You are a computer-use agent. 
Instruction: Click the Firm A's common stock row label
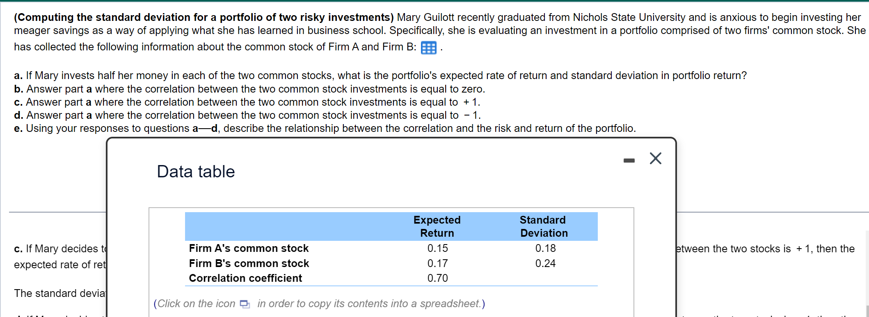[249, 248]
